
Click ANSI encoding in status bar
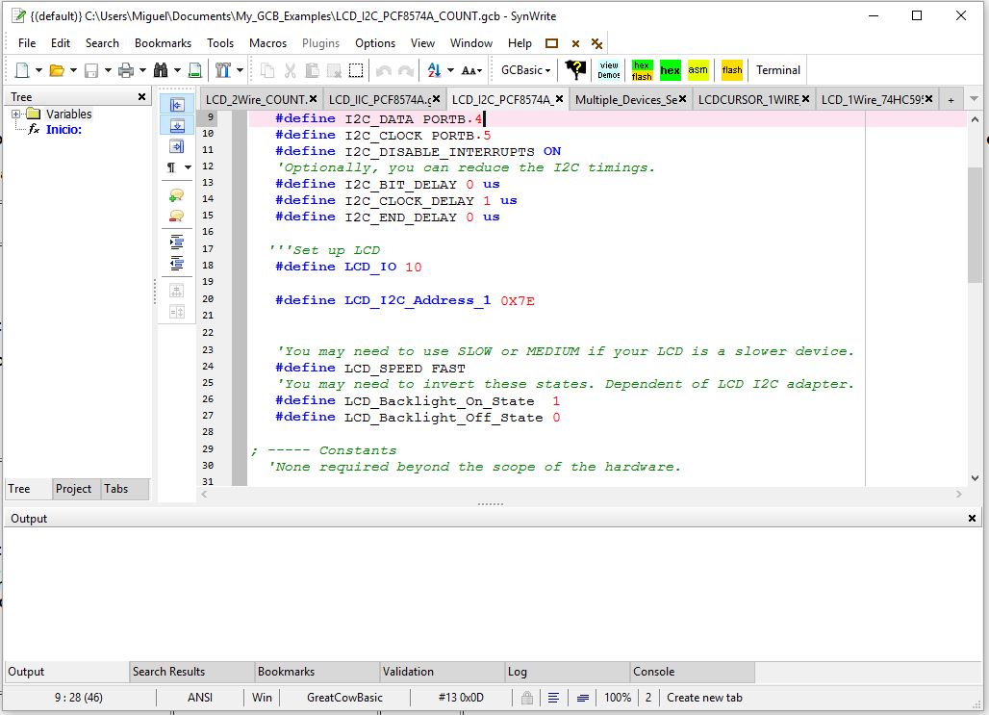click(x=200, y=698)
